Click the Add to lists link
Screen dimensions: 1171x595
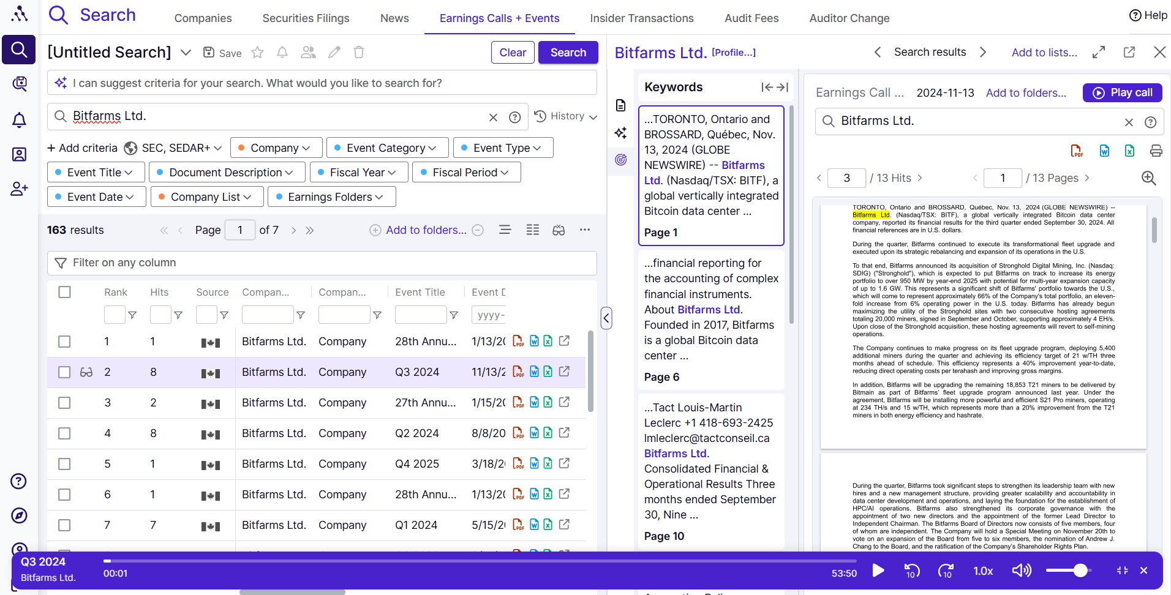click(1044, 53)
